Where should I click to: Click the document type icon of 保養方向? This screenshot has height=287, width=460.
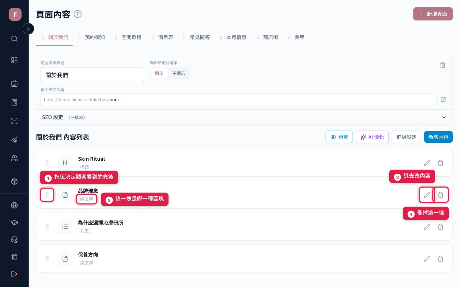(65, 259)
